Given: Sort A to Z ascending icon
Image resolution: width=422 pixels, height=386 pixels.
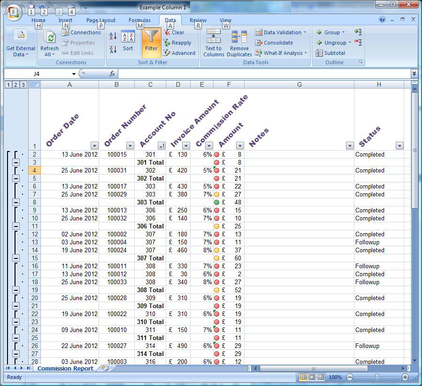Looking at the screenshot, I should coord(113,36).
